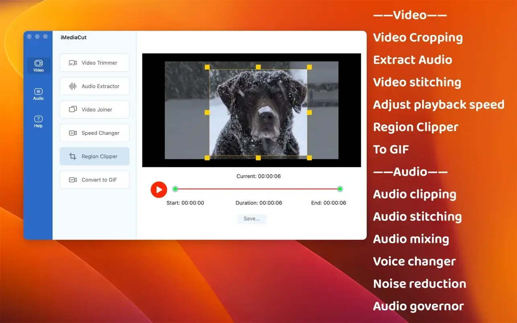This screenshot has width=517, height=323.
Task: Click the green start marker on timeline
Action: point(175,189)
